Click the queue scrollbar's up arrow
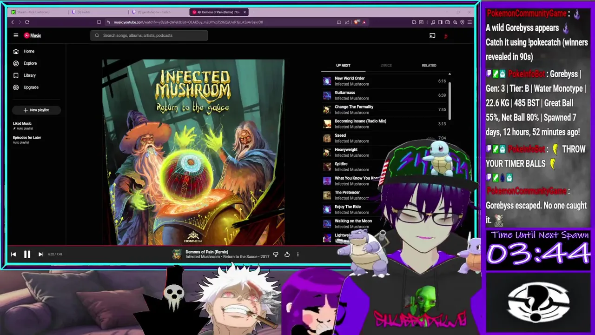This screenshot has width=595, height=335. coord(450,74)
